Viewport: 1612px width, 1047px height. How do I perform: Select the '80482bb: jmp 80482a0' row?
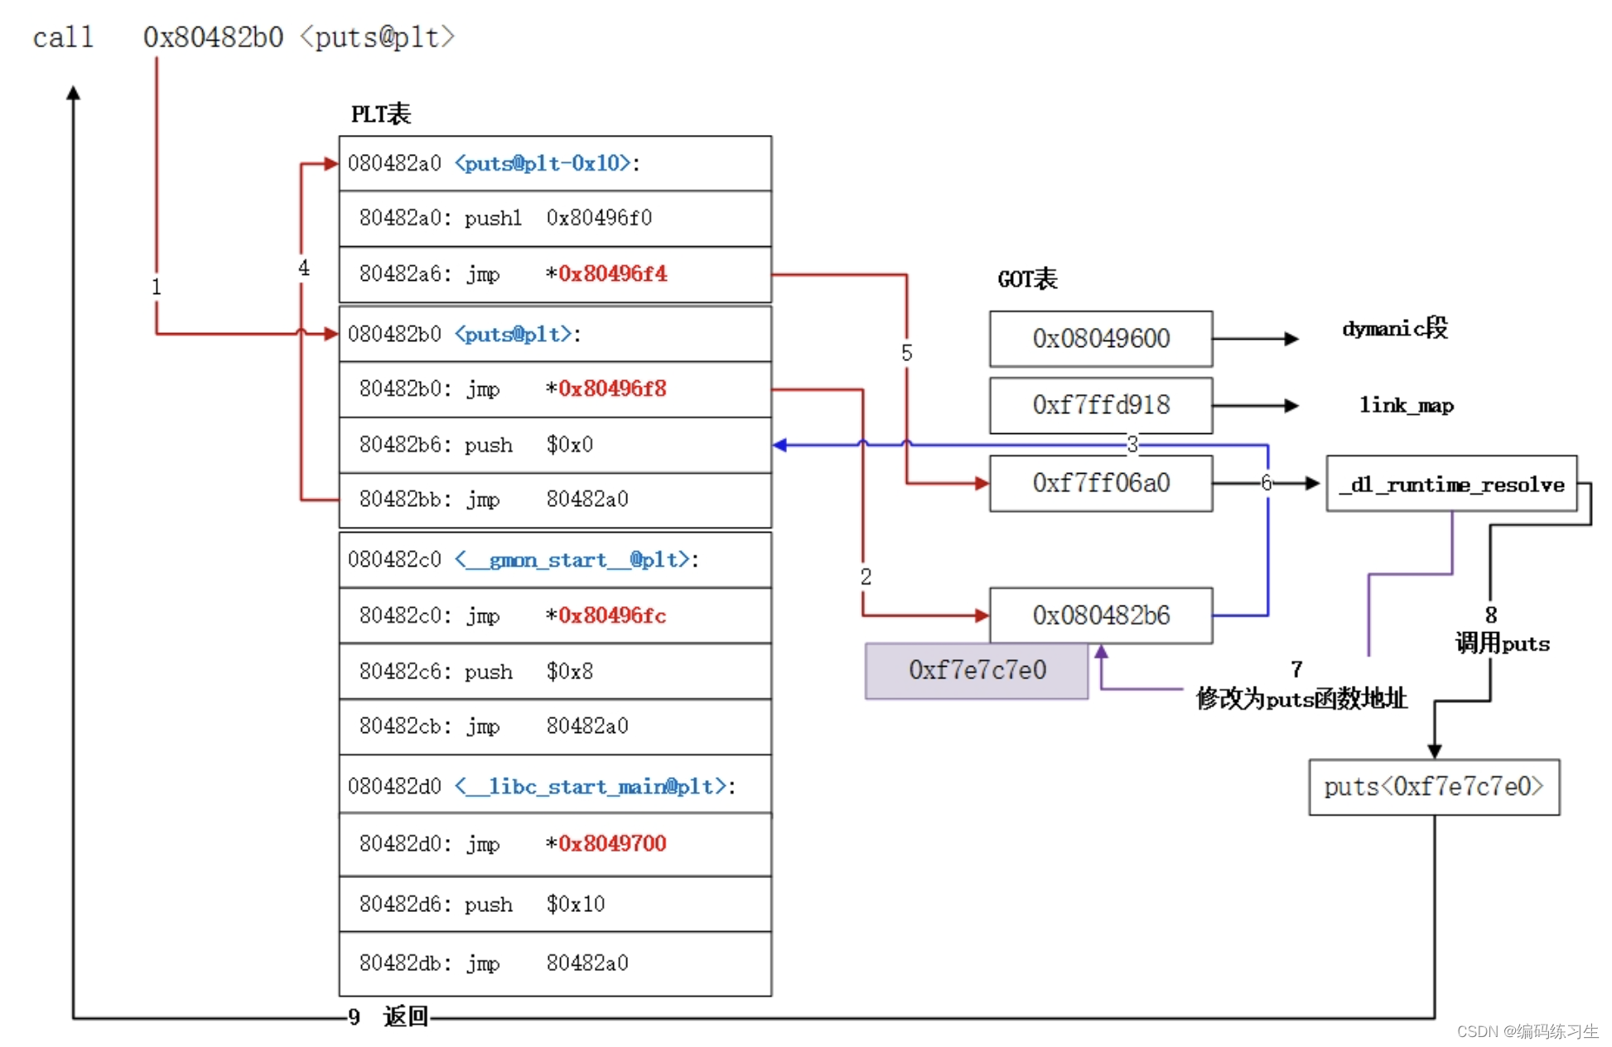click(x=555, y=500)
